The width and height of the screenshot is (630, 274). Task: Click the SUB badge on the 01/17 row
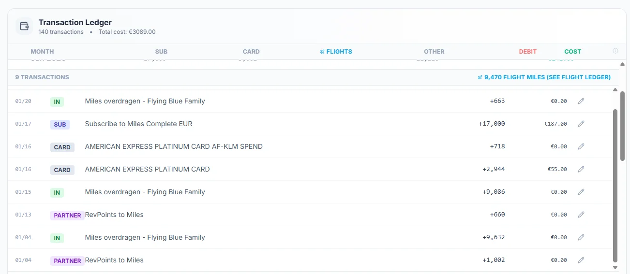60,125
